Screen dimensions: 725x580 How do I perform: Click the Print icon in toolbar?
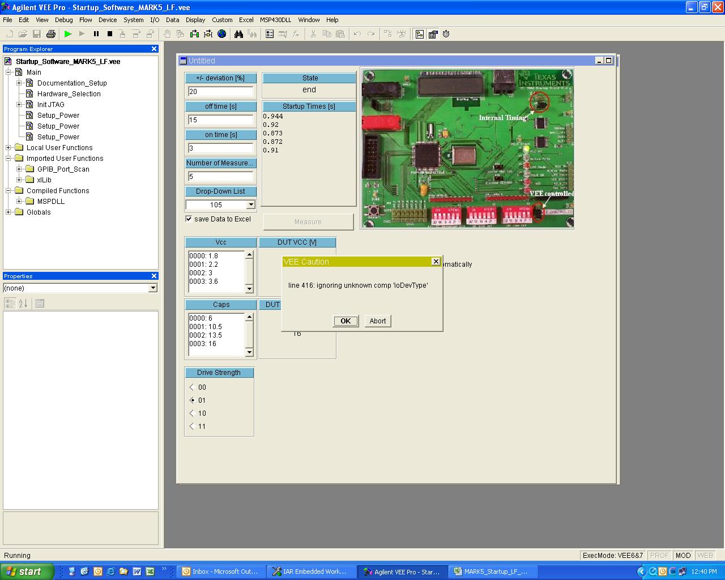pyautogui.click(x=51, y=34)
